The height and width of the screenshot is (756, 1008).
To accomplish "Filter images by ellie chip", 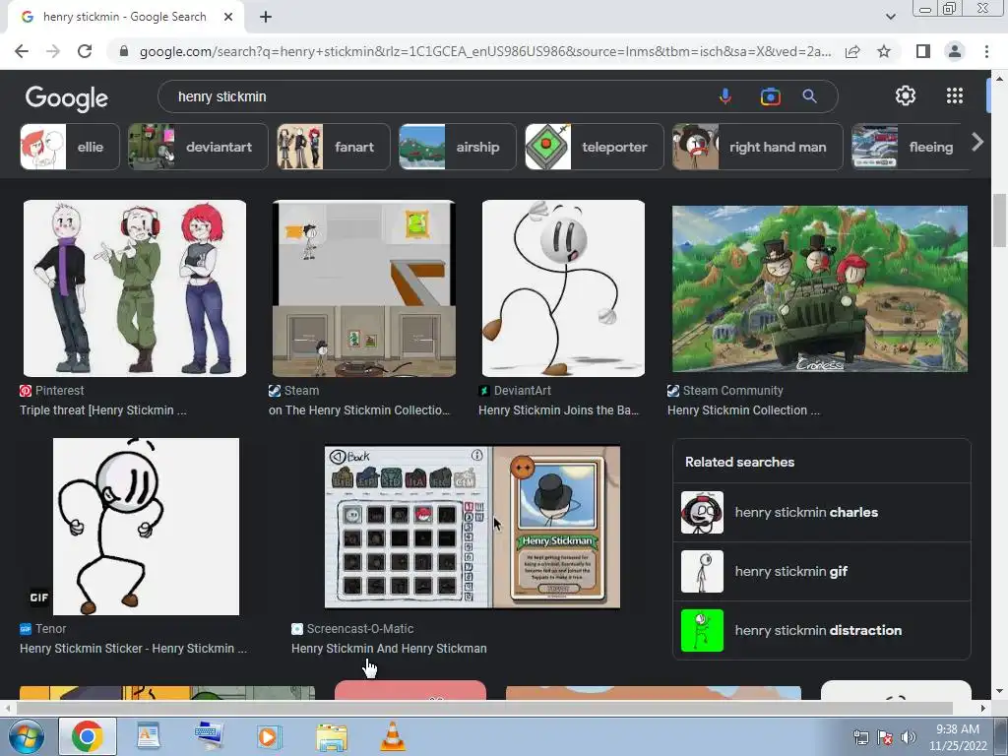I will coord(70,147).
